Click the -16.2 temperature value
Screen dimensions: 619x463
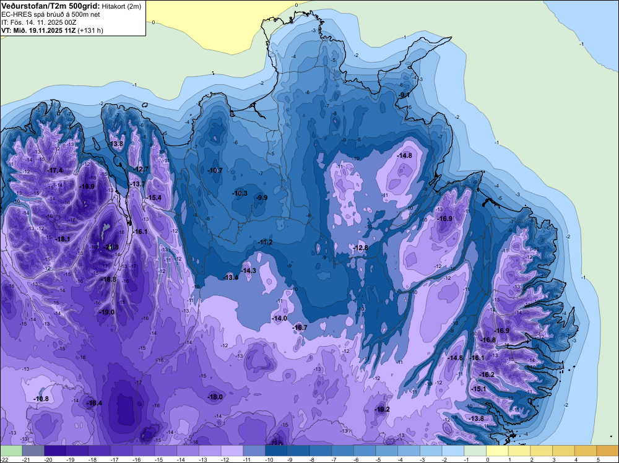click(x=487, y=374)
